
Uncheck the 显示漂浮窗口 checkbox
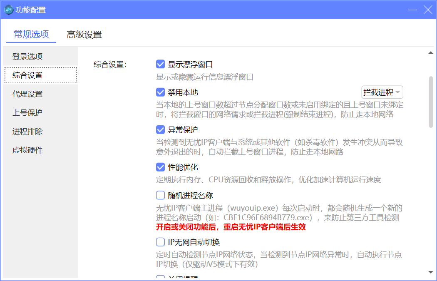[x=161, y=65]
